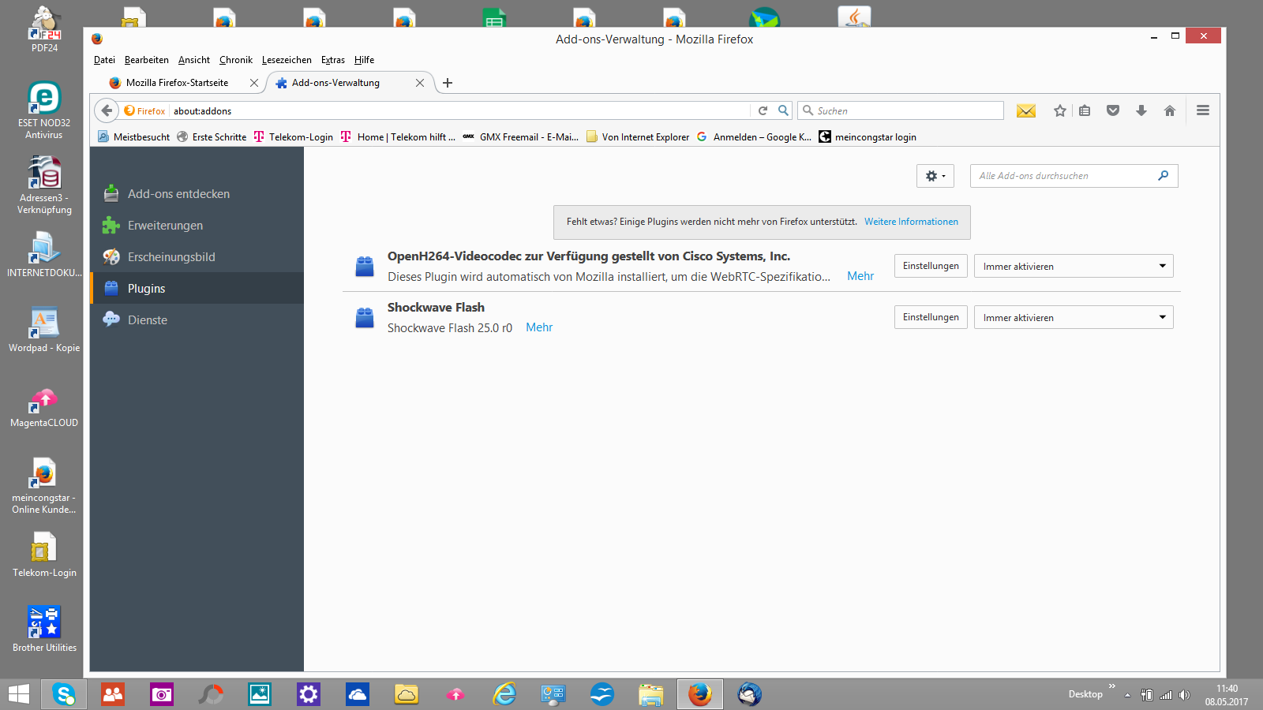The width and height of the screenshot is (1263, 710).
Task: Click the Pocket save icon
Action: pyautogui.click(x=1112, y=111)
